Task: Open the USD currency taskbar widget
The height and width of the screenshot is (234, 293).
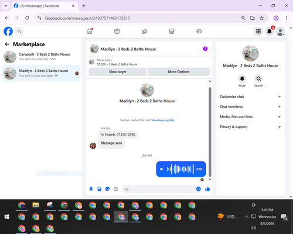Action: pyautogui.click(x=227, y=216)
